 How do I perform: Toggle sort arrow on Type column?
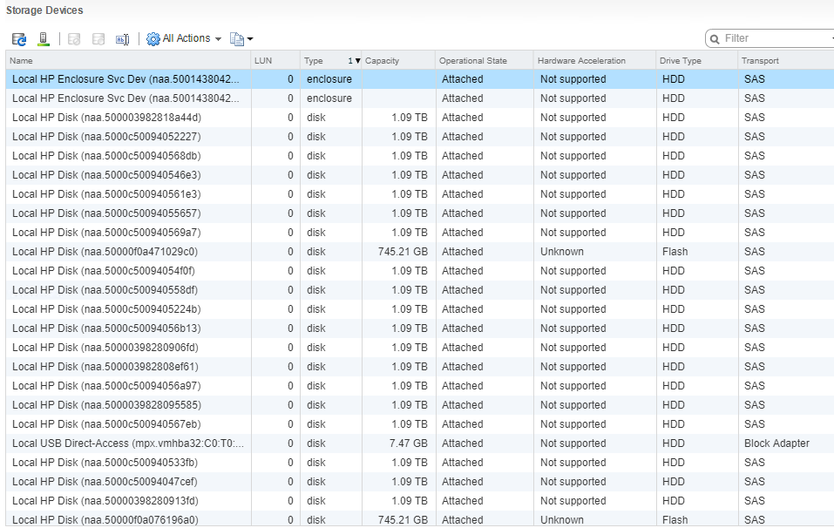coord(357,61)
